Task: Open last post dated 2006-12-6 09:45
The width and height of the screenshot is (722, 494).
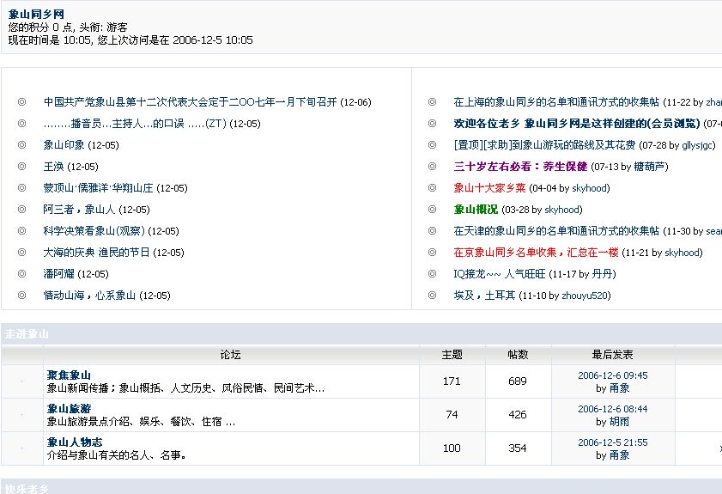Action: [x=613, y=375]
